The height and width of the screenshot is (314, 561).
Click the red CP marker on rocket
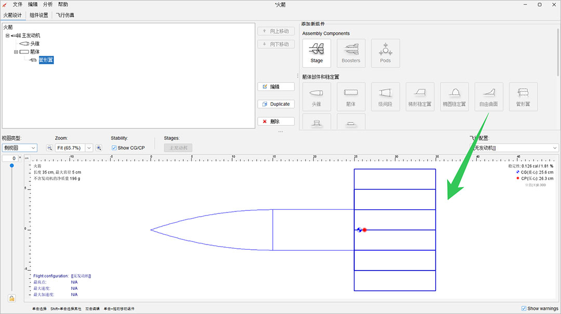pyautogui.click(x=365, y=230)
